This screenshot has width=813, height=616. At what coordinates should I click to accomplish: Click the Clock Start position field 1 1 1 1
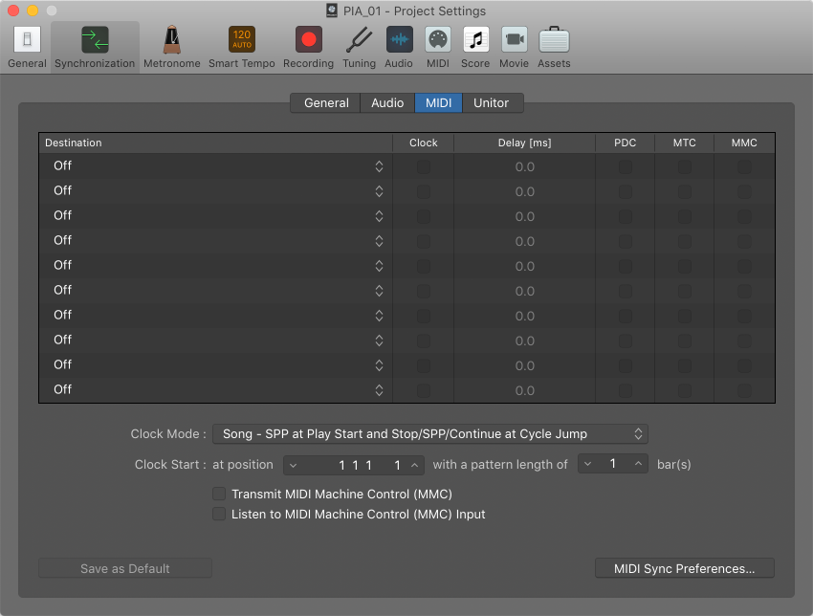(354, 465)
